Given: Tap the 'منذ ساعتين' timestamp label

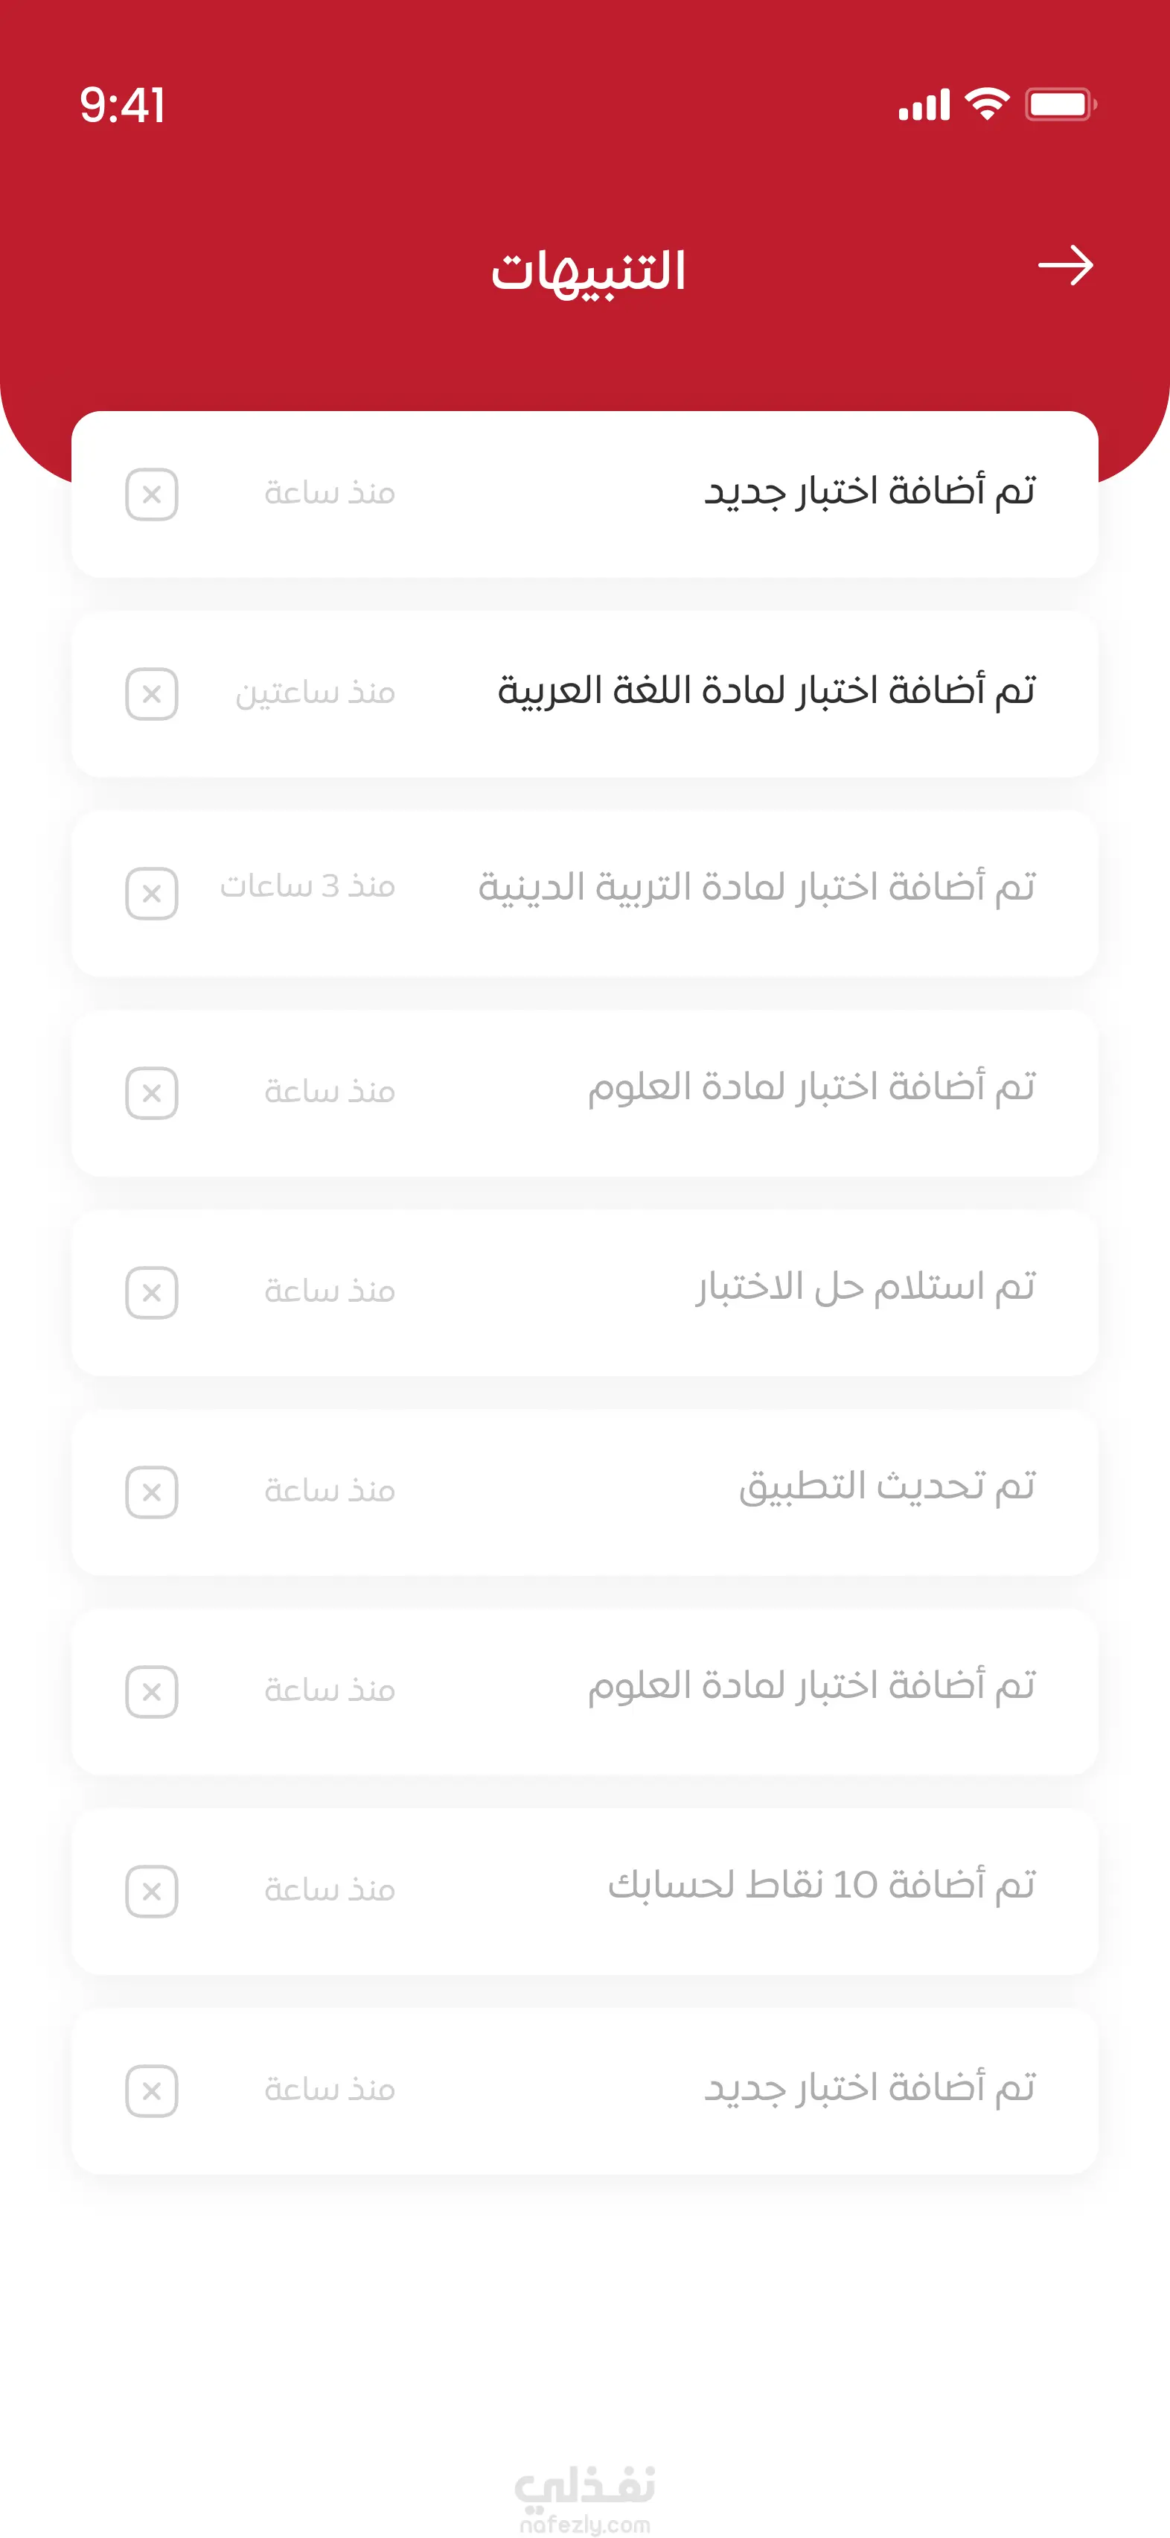Looking at the screenshot, I should (x=315, y=693).
